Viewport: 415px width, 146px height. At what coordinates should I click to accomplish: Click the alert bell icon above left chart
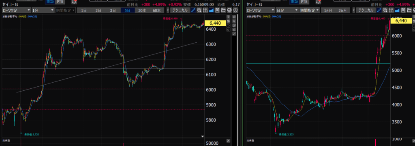tap(74, 2)
